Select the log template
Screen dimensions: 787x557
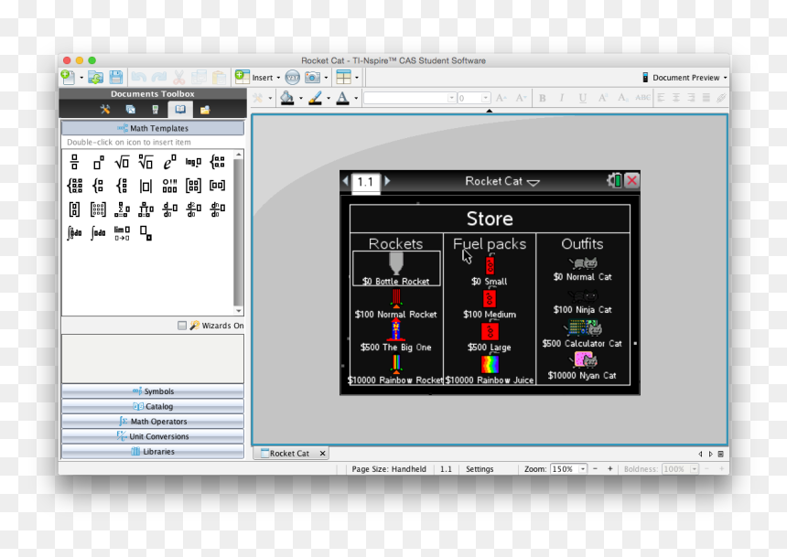pos(193,162)
